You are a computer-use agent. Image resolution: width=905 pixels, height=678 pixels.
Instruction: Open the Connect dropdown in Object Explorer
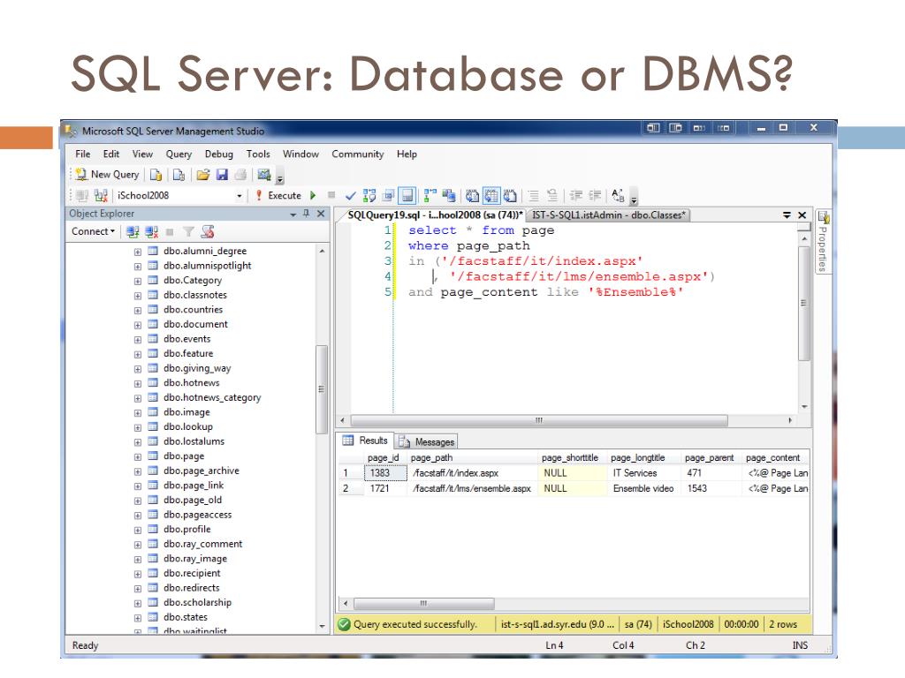pyautogui.click(x=93, y=231)
